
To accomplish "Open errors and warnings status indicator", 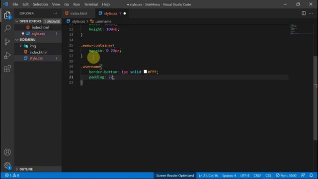I will (12, 176).
